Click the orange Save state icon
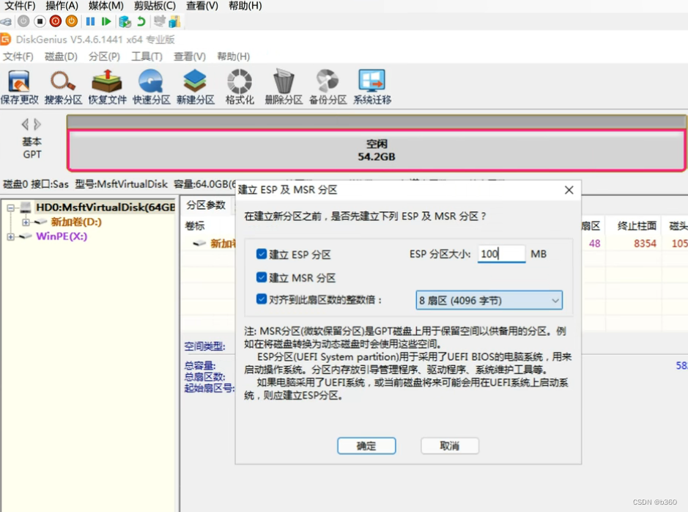This screenshot has height=512, width=688. pos(72,21)
